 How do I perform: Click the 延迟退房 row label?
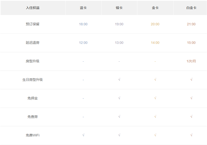pyautogui.click(x=32, y=43)
